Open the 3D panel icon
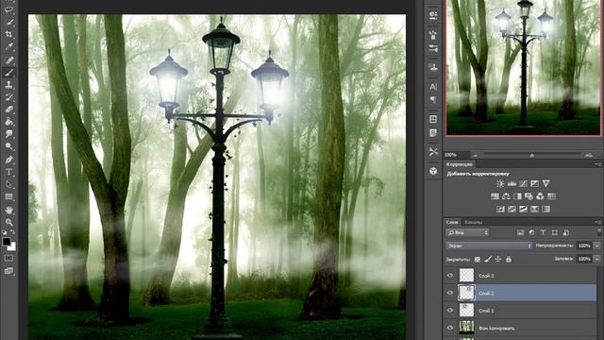 coord(433,171)
